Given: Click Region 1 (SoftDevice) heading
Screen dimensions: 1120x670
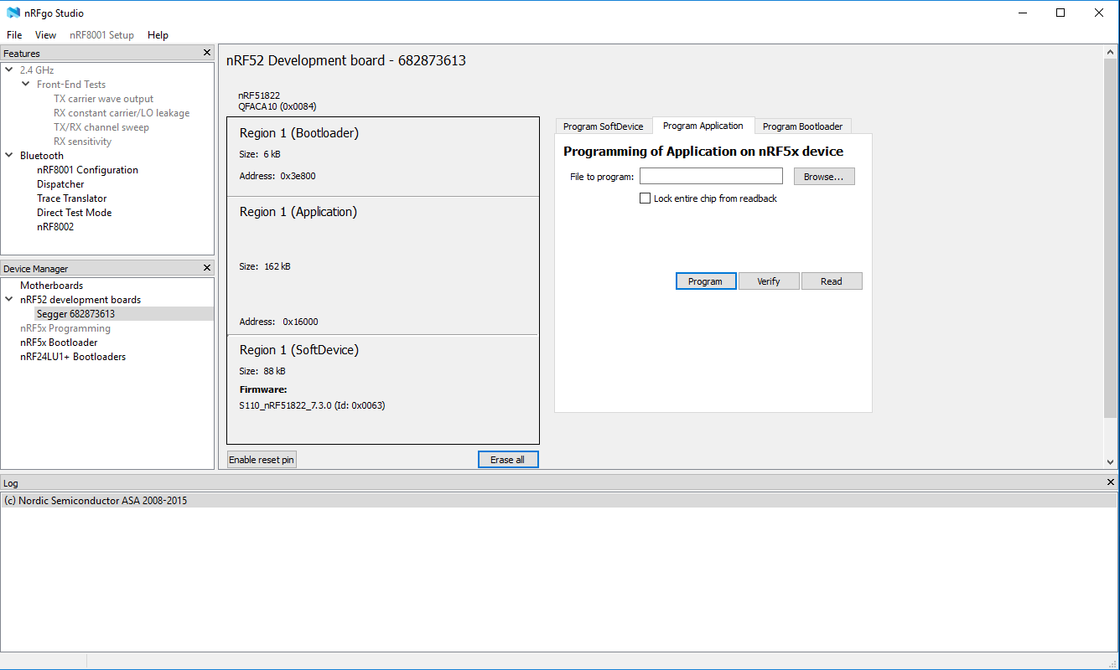Looking at the screenshot, I should tap(299, 350).
